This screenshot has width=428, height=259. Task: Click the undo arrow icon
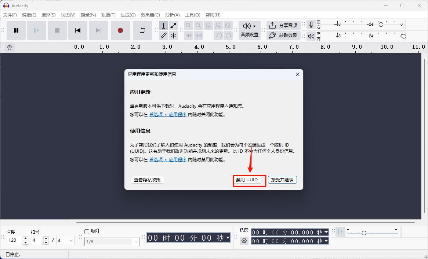(x=219, y=35)
